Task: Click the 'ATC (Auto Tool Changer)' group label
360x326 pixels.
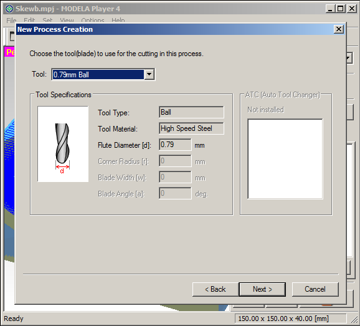Action: 283,95
